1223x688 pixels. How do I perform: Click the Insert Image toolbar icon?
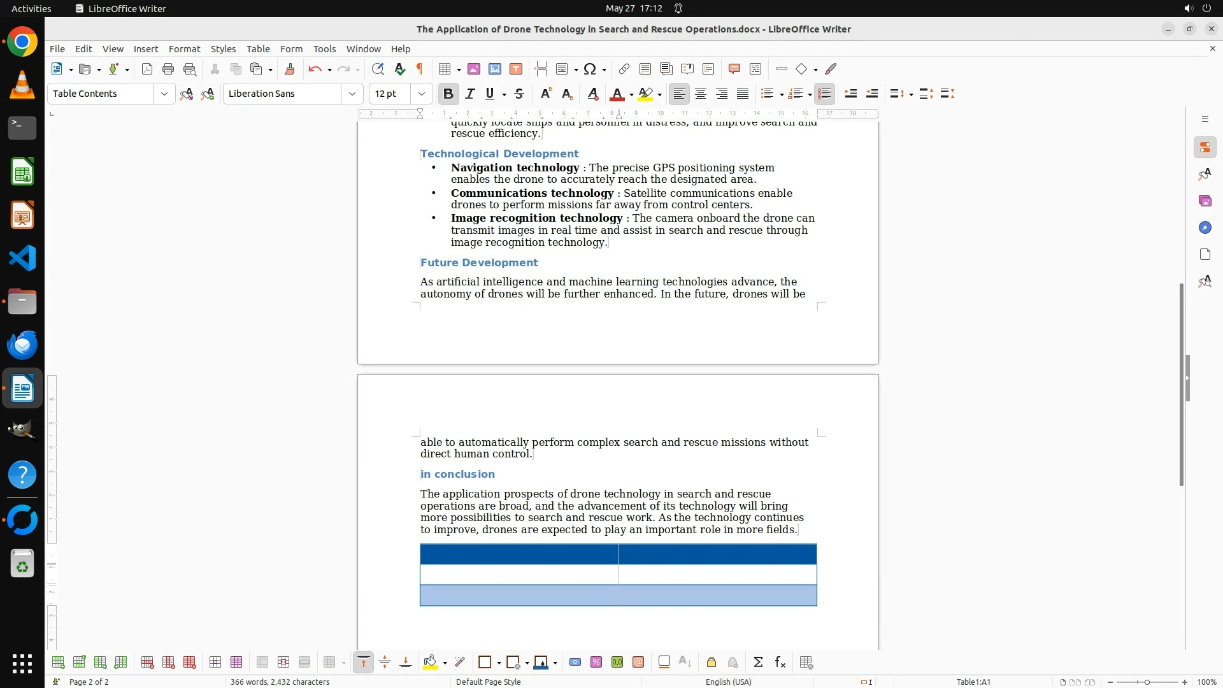pos(474,69)
